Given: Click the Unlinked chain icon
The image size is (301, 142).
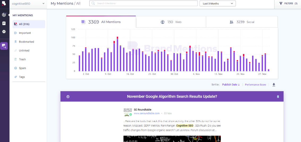Looking at the screenshot, I should click(16, 51).
